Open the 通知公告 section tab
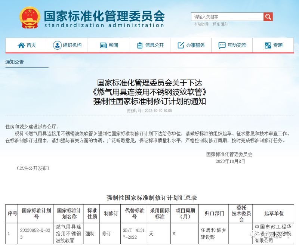 pos(15,62)
